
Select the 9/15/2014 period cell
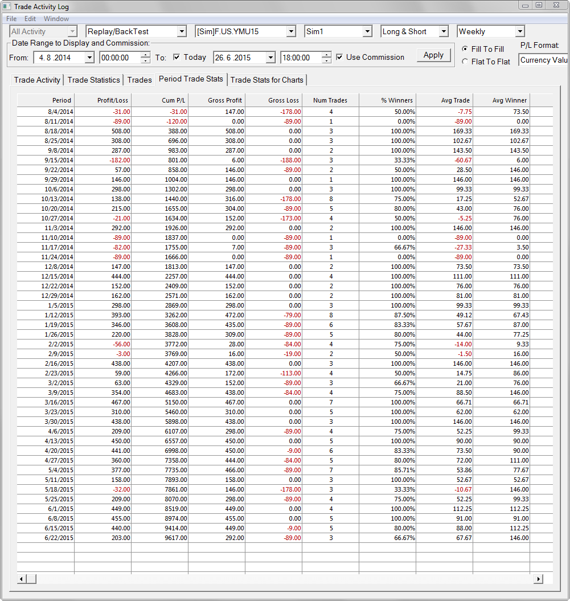point(46,160)
